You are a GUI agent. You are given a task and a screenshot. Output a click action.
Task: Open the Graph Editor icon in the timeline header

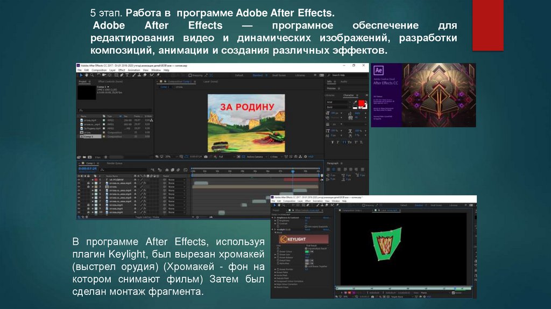[x=186, y=170]
